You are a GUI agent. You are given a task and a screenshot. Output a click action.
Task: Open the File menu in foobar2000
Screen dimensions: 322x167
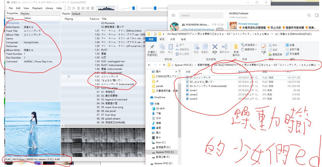tap(11, 8)
